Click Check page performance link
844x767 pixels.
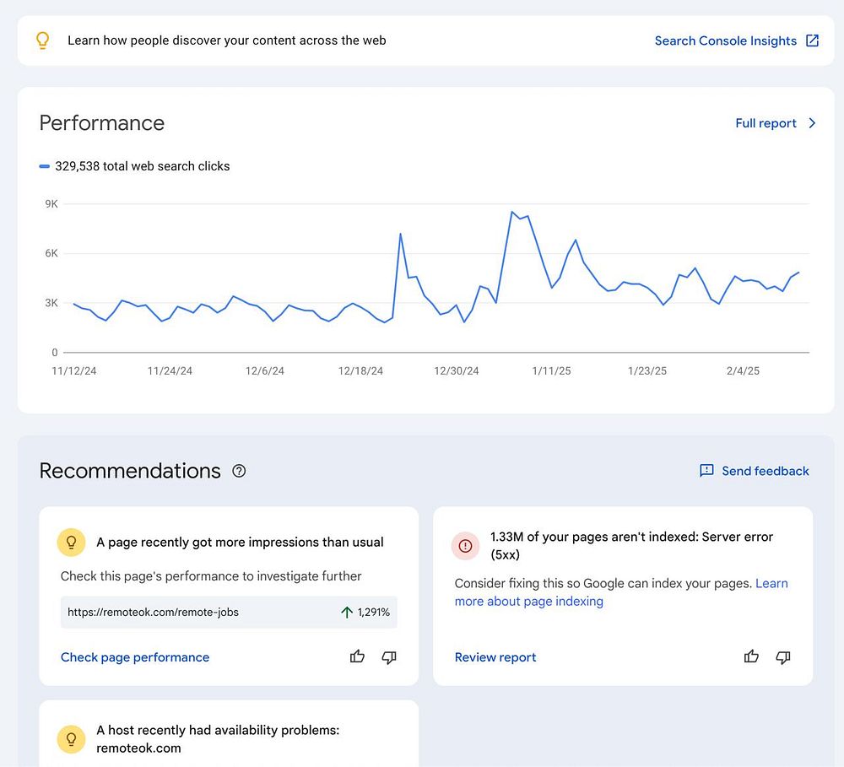135,657
